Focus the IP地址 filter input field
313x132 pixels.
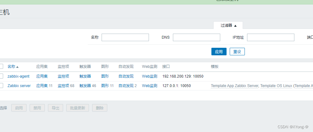(x=270, y=37)
